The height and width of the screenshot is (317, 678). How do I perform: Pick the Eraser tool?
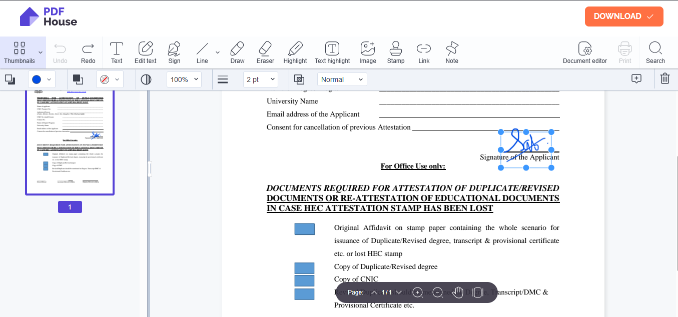pyautogui.click(x=265, y=52)
